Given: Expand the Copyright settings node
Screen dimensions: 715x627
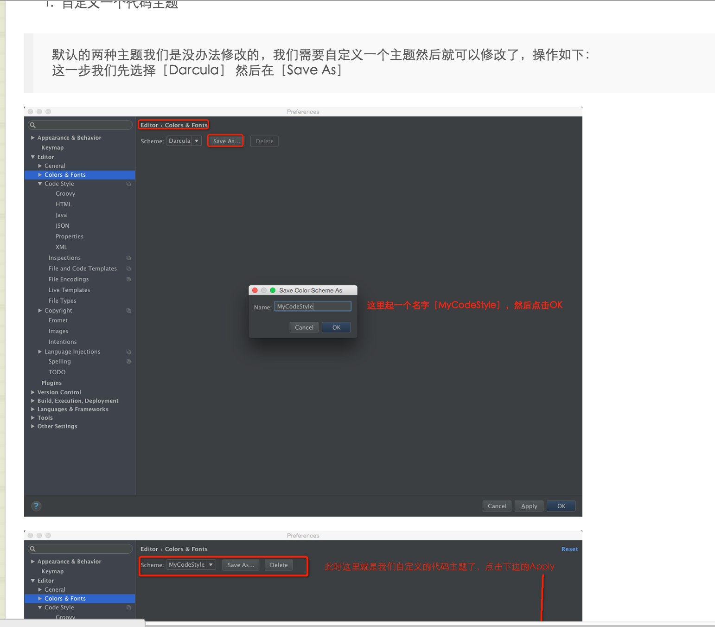Looking at the screenshot, I should point(40,311).
